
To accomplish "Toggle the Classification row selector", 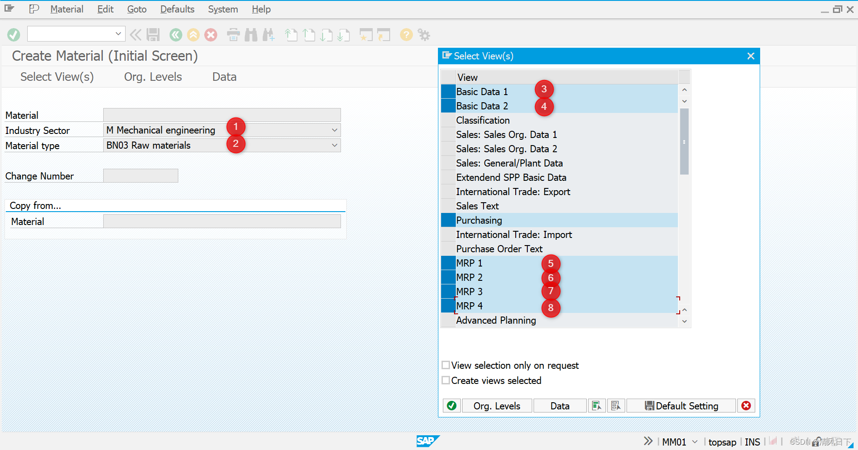I will click(448, 120).
